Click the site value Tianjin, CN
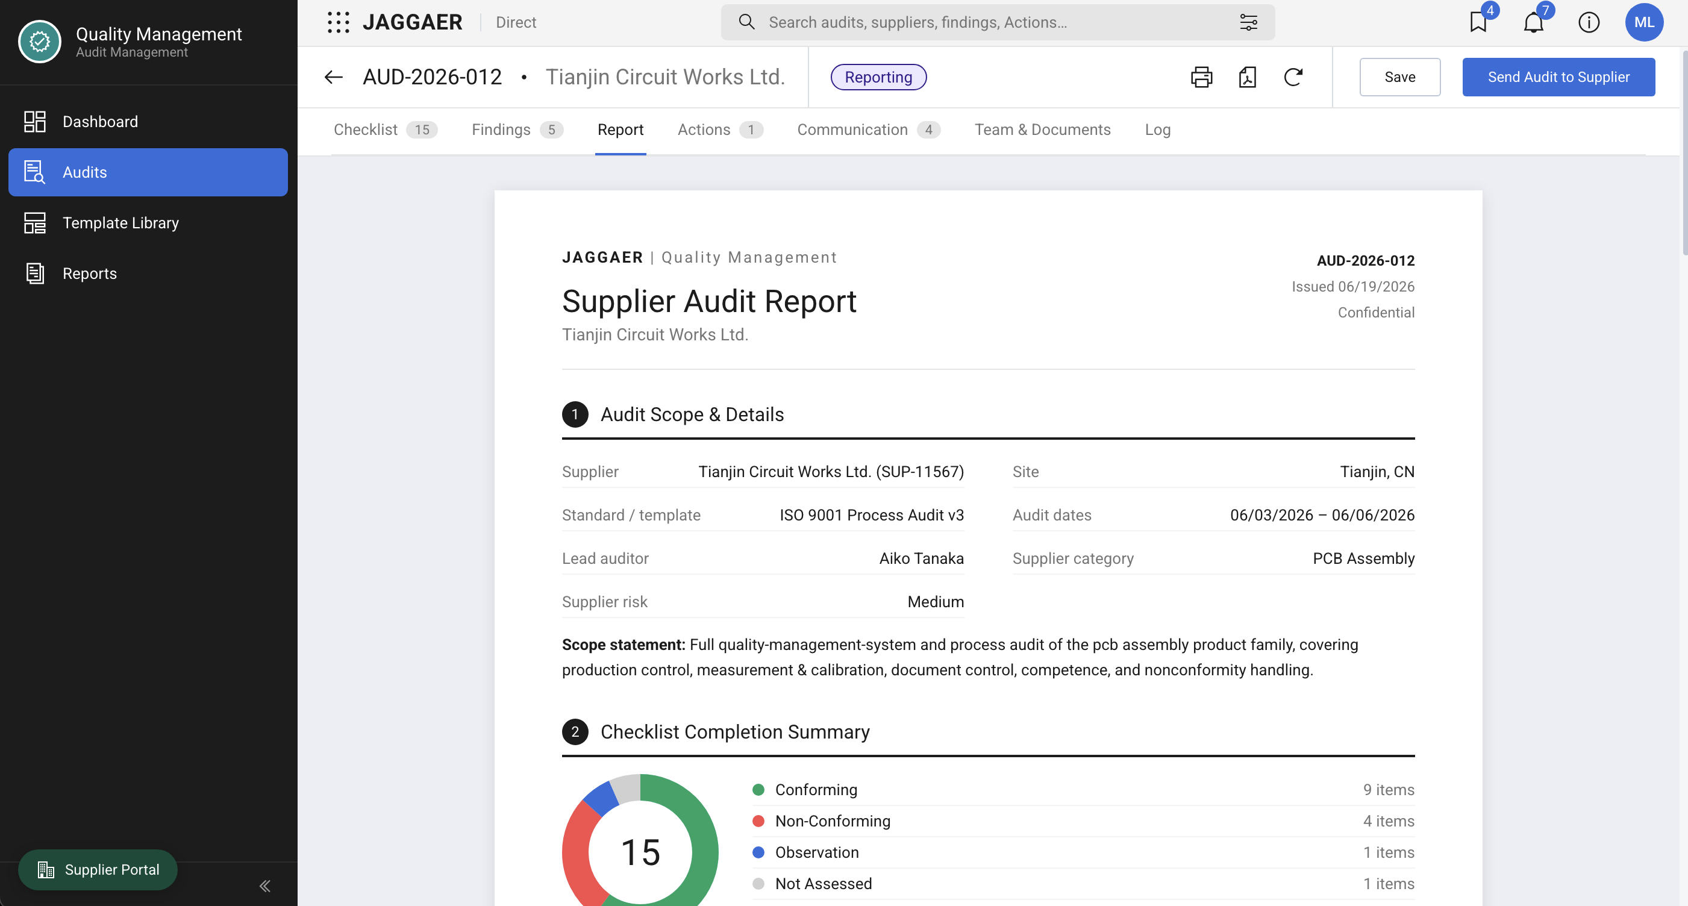This screenshot has width=1688, height=906. point(1377,472)
